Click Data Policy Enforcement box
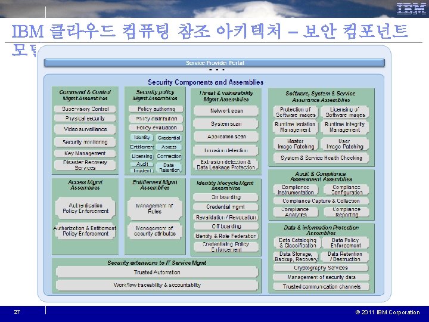Screen dimensions: 429x322 coord(345,243)
